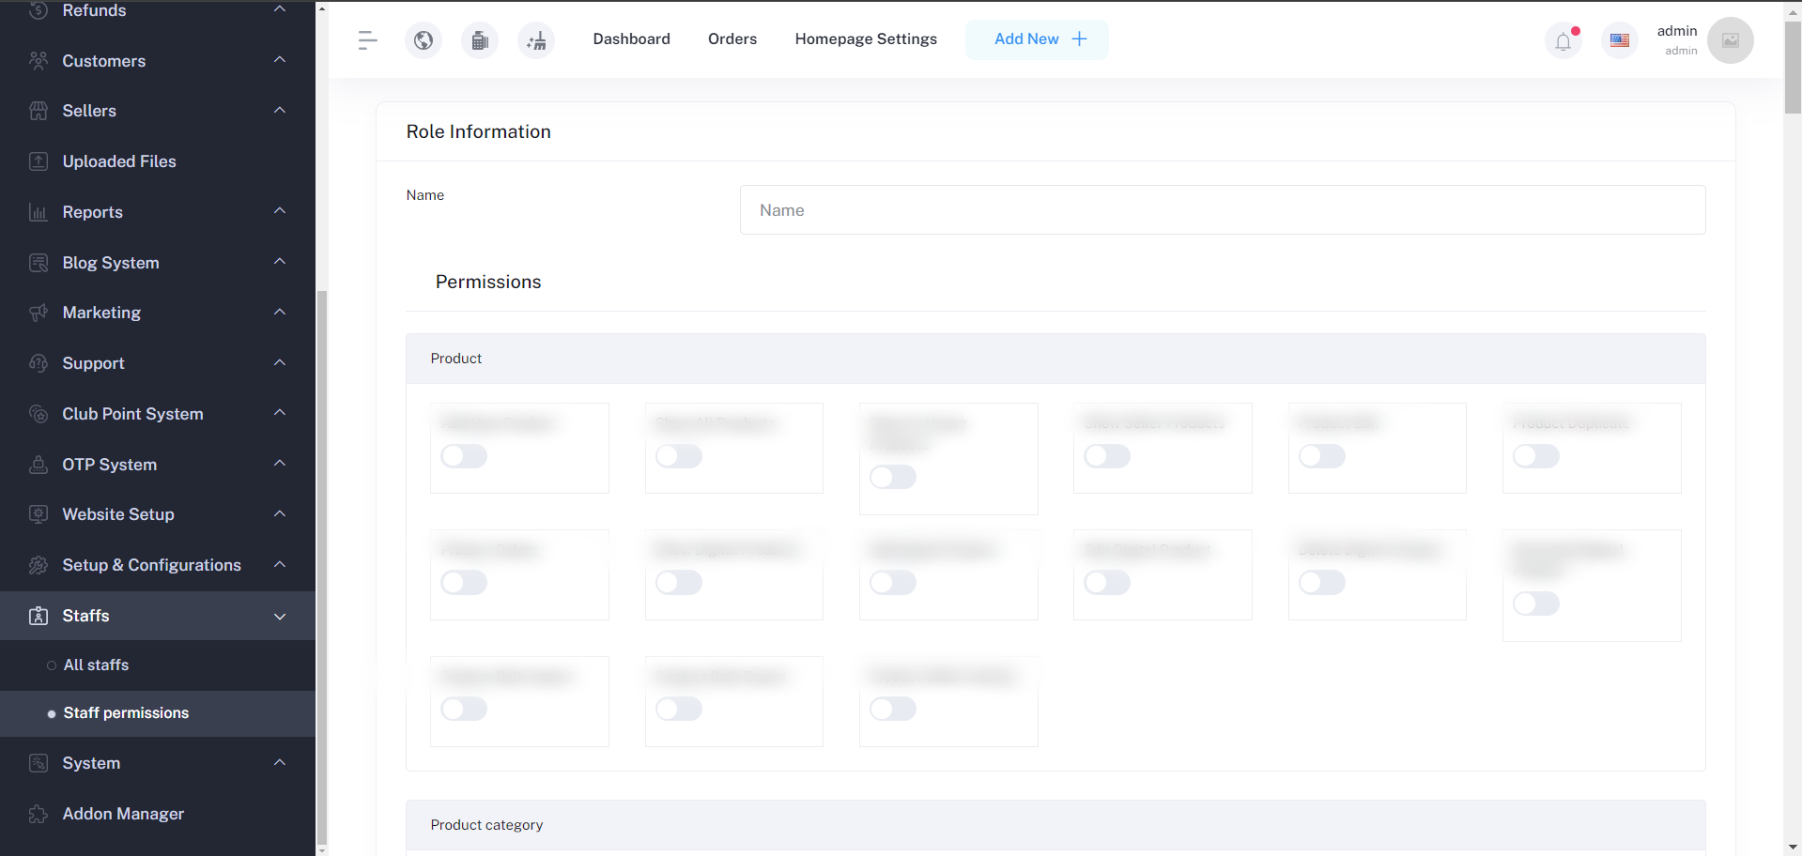
Task: Click the Add New button
Action: pyautogui.click(x=1037, y=39)
